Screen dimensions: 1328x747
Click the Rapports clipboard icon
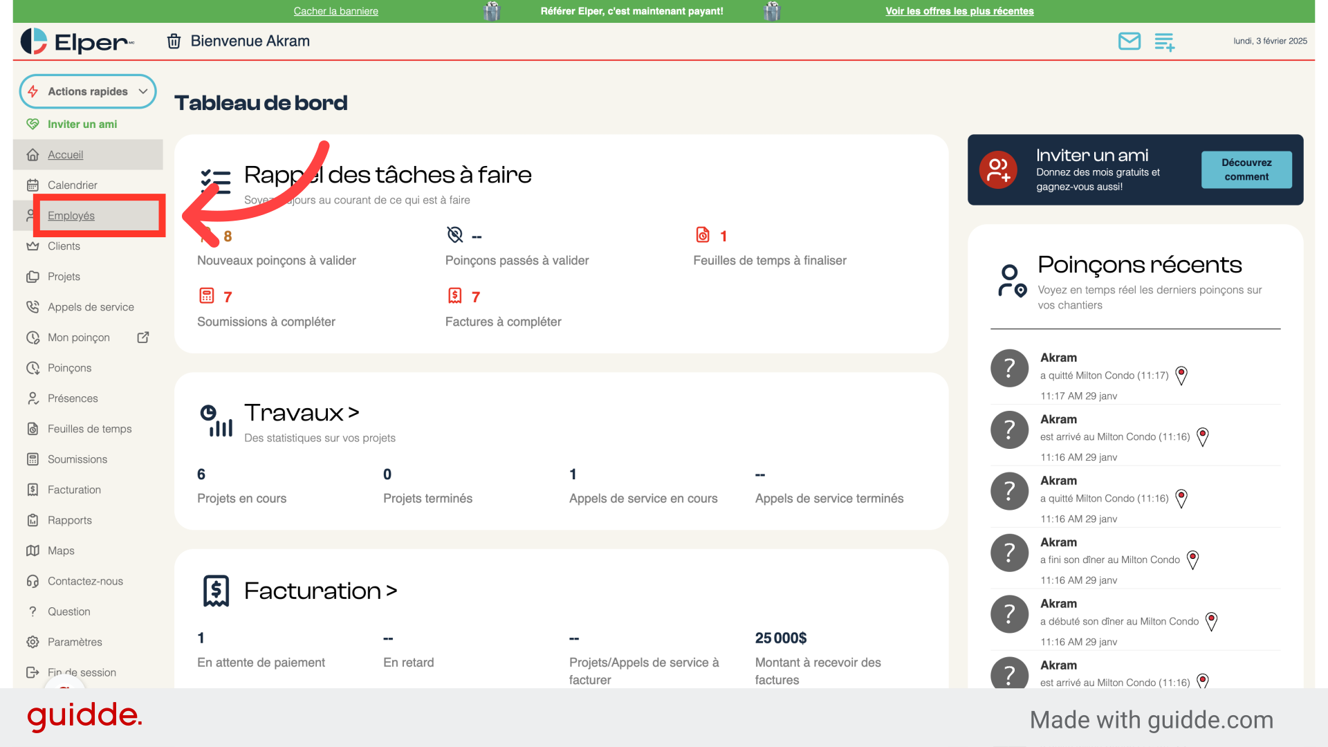click(33, 520)
